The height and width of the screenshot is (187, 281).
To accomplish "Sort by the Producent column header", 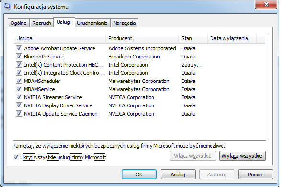I will point(142,38).
